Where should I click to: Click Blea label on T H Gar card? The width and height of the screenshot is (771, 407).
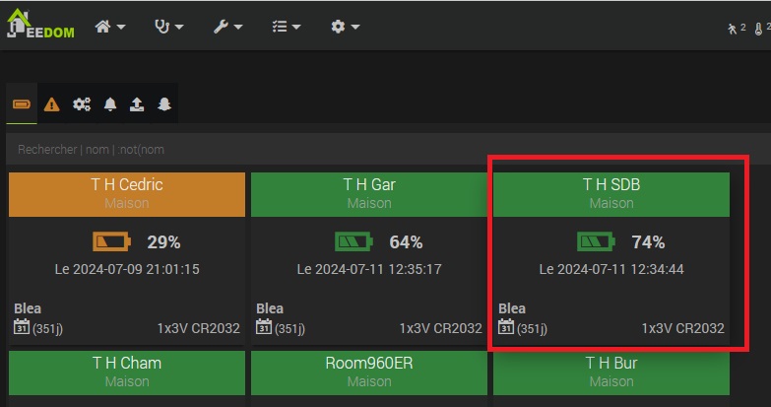pos(270,308)
